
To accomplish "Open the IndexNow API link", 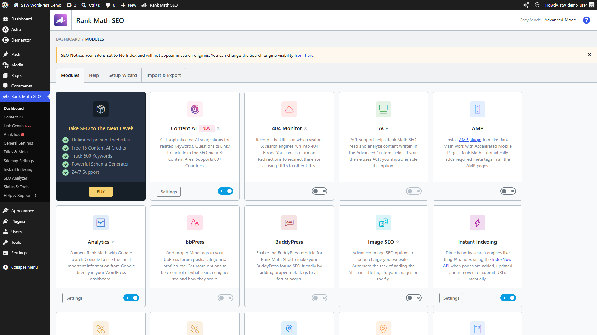I will coord(501,259).
